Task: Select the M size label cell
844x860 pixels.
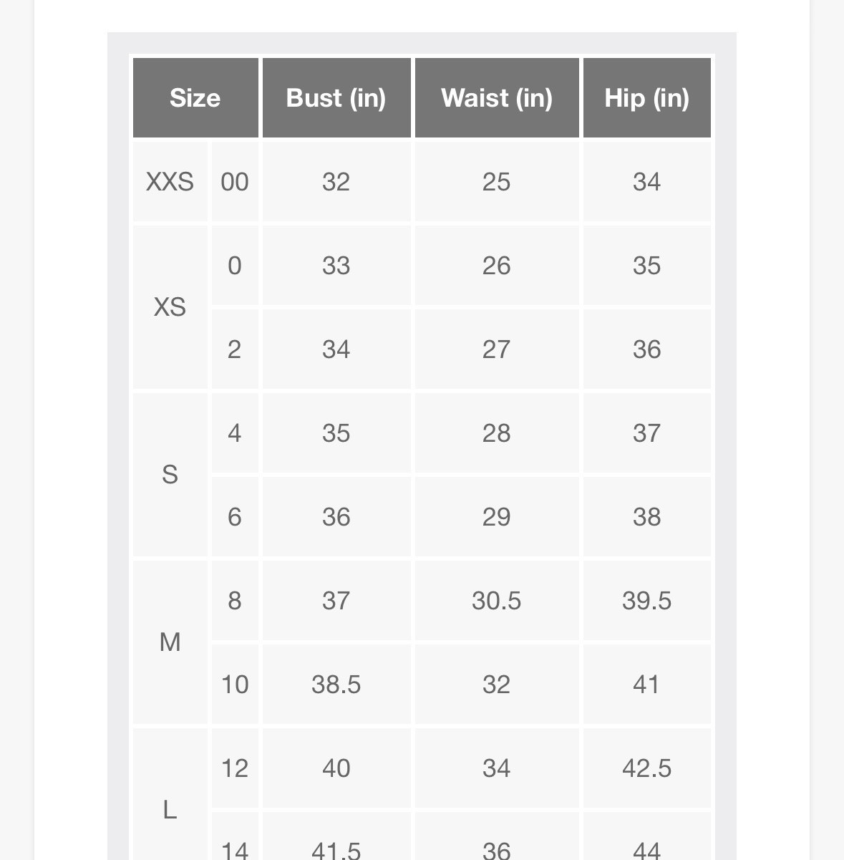Action: [x=170, y=642]
